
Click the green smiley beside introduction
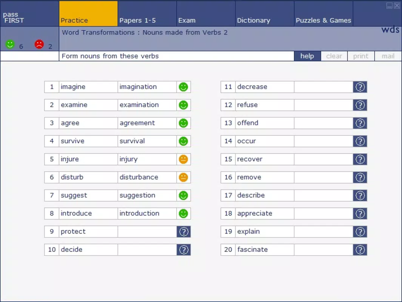click(x=183, y=213)
